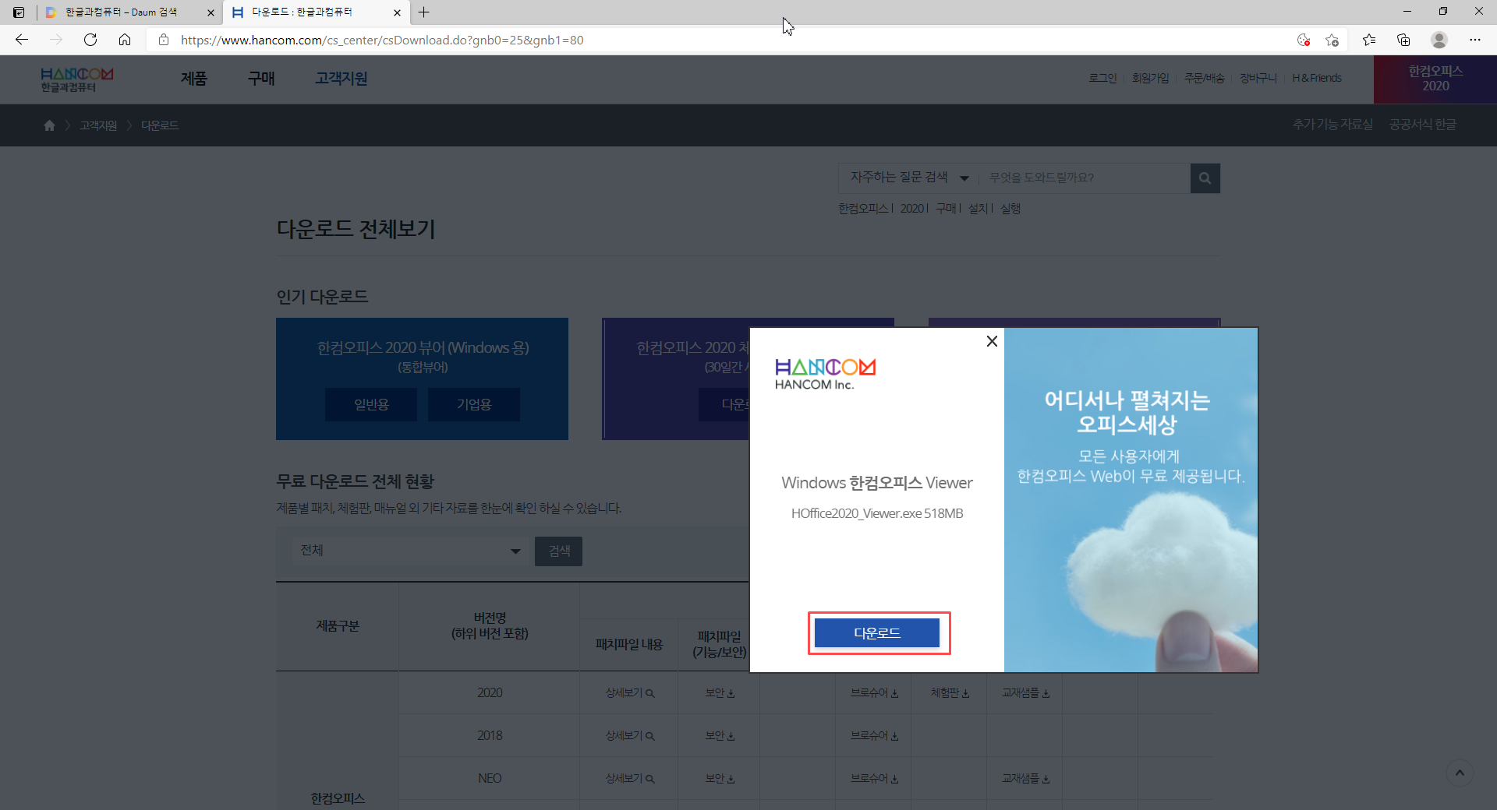
Task: Download 보안 patch for NEO
Action: pos(720,778)
